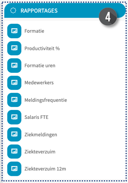The height and width of the screenshot is (183, 128).
Task: Open the Formatie report link
Action: tap(34, 31)
